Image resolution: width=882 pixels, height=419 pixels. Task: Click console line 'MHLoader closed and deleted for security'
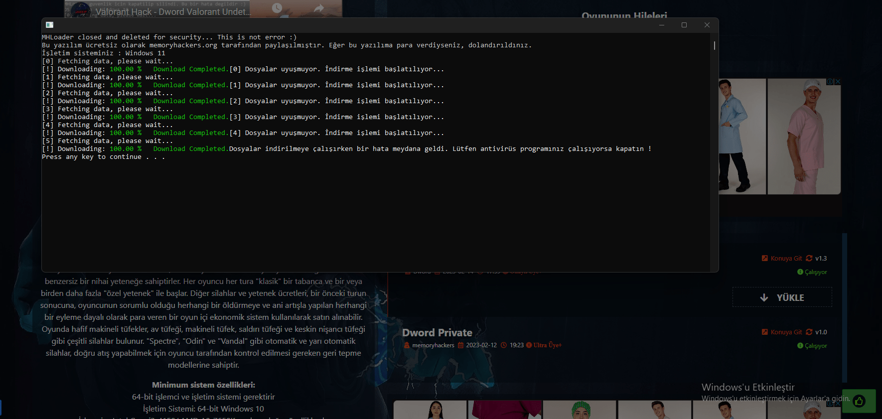click(x=169, y=37)
